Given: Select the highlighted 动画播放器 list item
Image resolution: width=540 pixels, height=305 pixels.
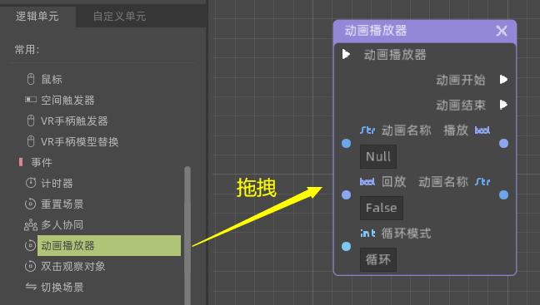Looking at the screenshot, I should (x=109, y=245).
